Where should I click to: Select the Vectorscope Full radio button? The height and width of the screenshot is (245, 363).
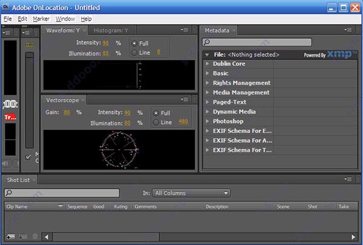156,113
